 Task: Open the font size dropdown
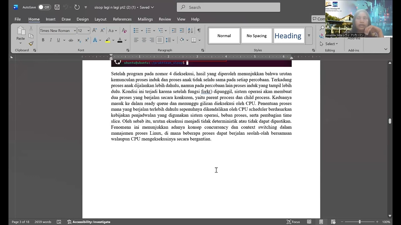point(88,31)
